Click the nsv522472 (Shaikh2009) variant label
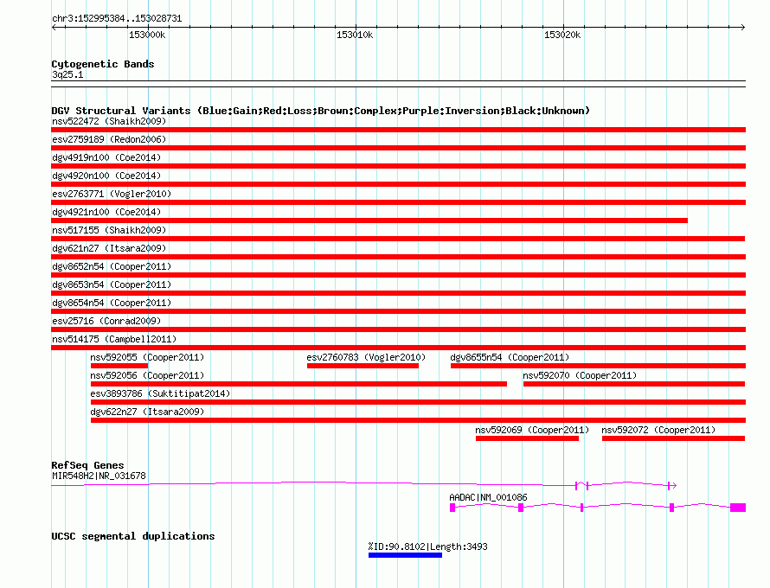This screenshot has width=770, height=588. point(109,121)
